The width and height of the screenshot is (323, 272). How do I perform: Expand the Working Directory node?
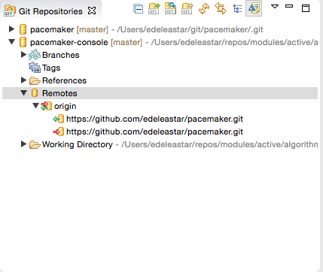pyautogui.click(x=23, y=144)
